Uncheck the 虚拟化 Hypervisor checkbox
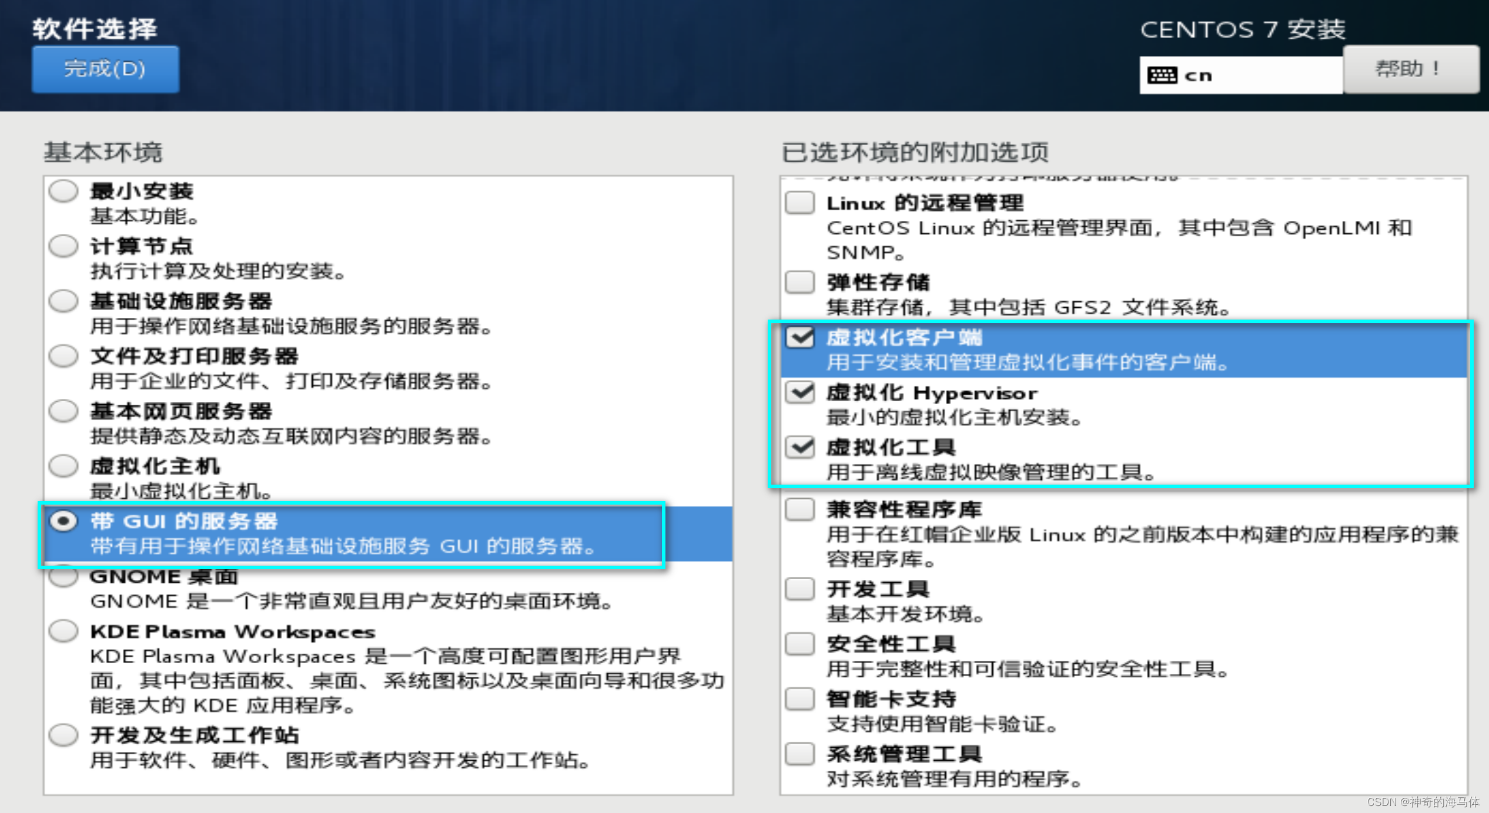Viewport: 1489px width, 813px height. tap(800, 392)
